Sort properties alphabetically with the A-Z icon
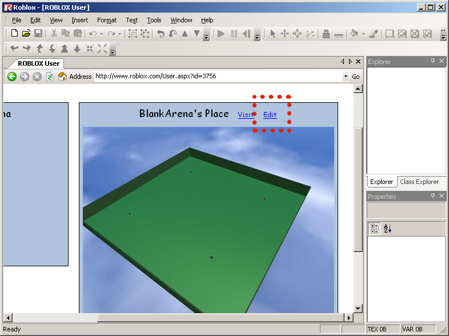 pyautogui.click(x=387, y=229)
